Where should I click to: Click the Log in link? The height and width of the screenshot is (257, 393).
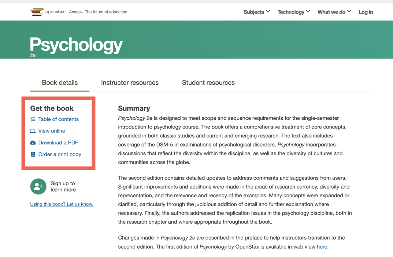click(366, 12)
